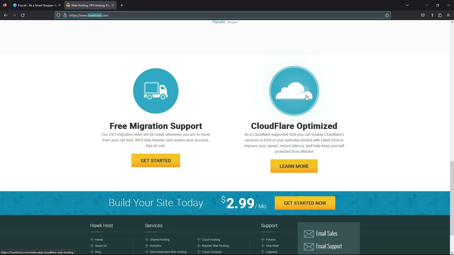Open the Email Sales link
Viewport: 454px width, 255px height.
(x=327, y=233)
